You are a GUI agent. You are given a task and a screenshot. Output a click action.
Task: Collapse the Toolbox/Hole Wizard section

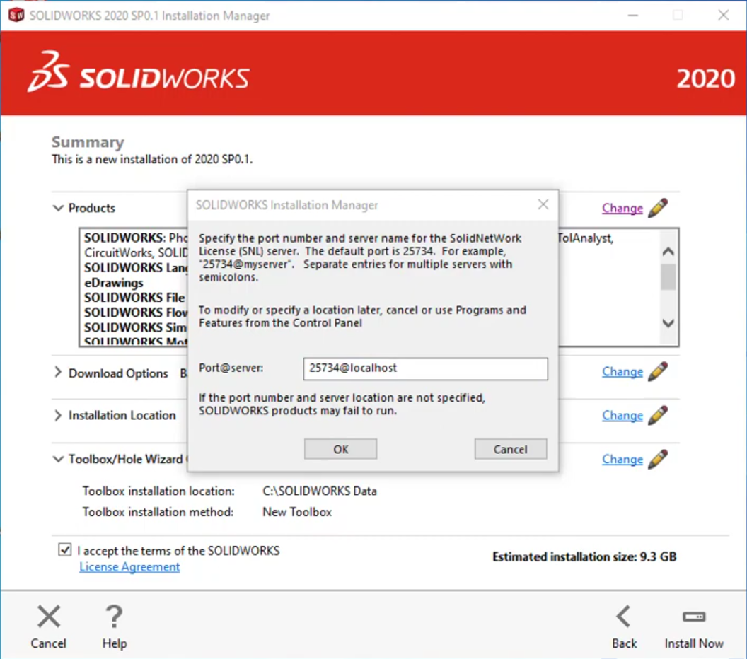point(58,460)
